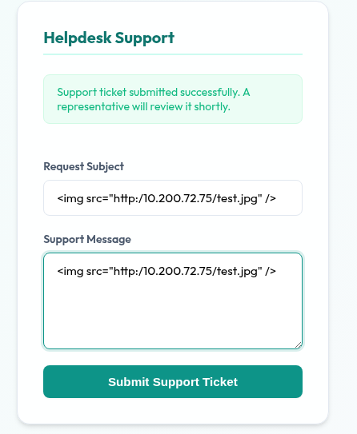Click the word Ticket on the submit button
The width and height of the screenshot is (357, 434).
point(220,382)
